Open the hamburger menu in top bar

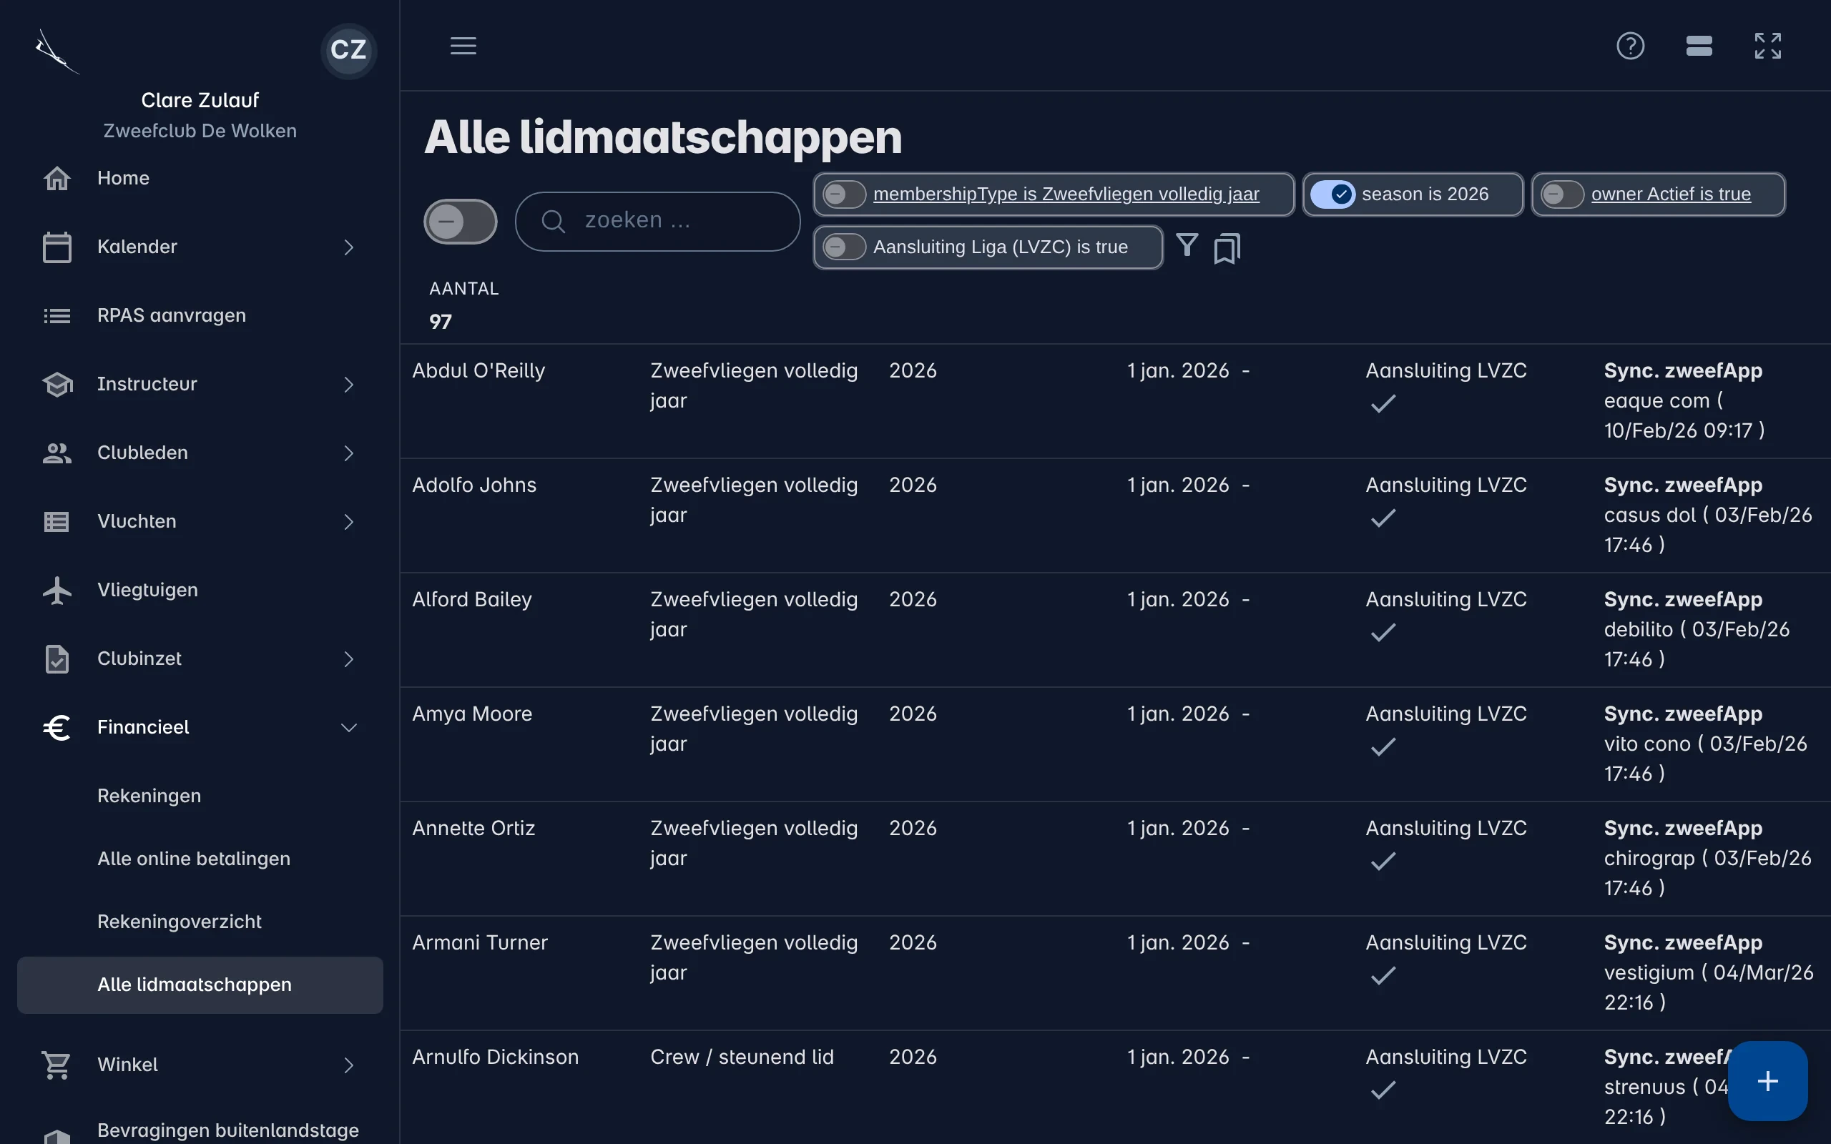463,45
